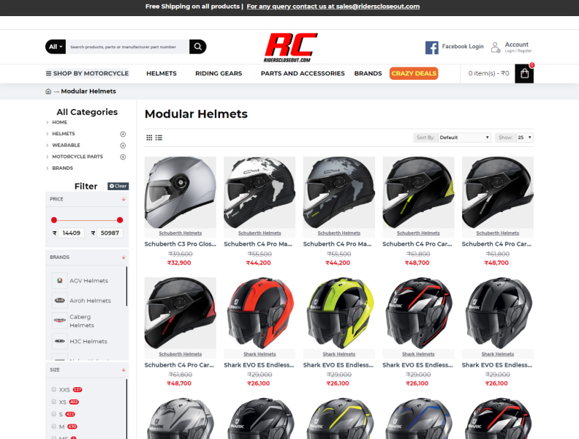Select Airoh Helmets brand filter text
This screenshot has height=439, width=579.
[90, 301]
